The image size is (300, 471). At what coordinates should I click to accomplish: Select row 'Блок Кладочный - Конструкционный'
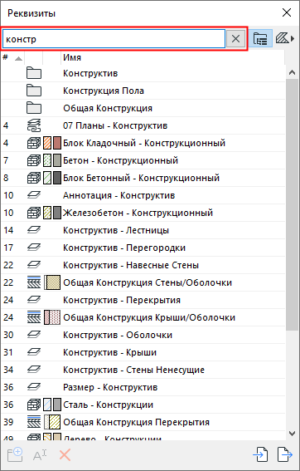click(x=143, y=143)
